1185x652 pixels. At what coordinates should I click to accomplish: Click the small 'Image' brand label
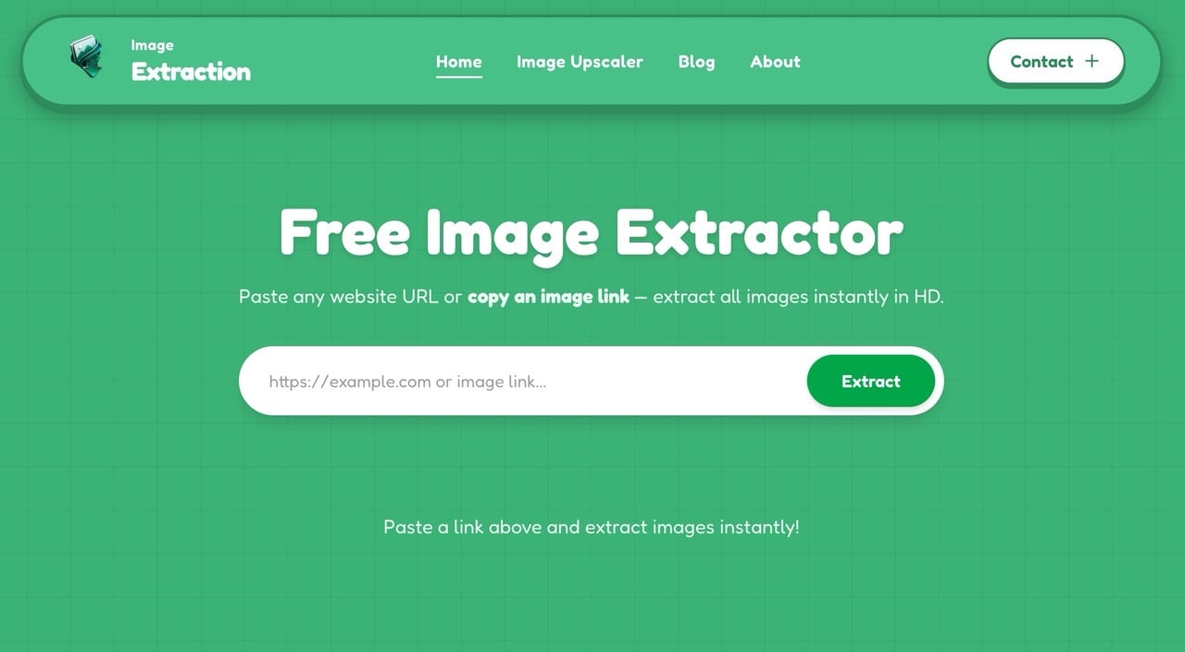coord(152,45)
